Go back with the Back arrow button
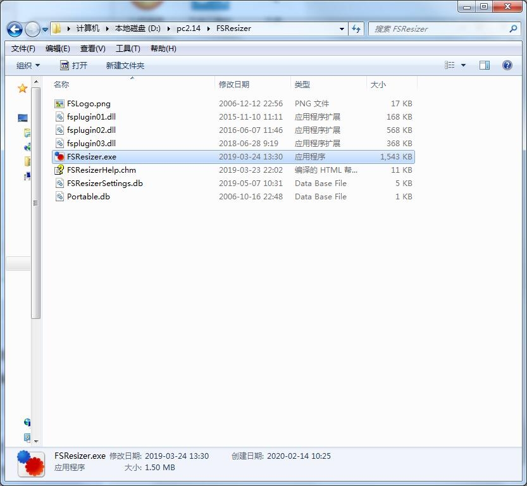Screen dimensions: 527x486 pos(15,29)
